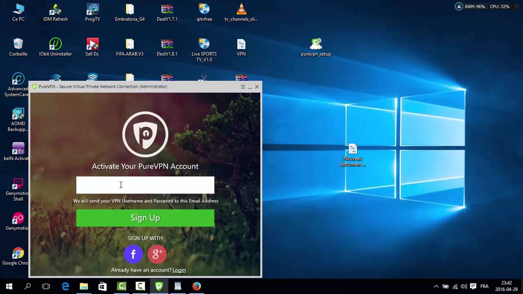Select the ProgTV desktop icon
Screen dimensions: 523x294
click(x=92, y=12)
